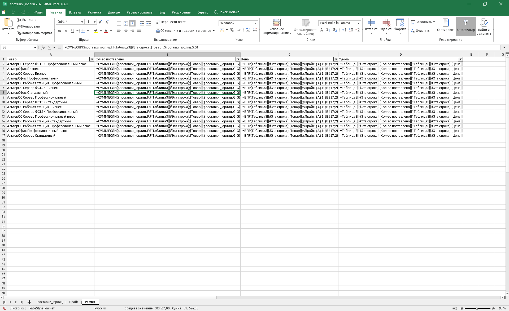Align cell content to vertical middle
This screenshot has width=509, height=311.
[x=126, y=23]
